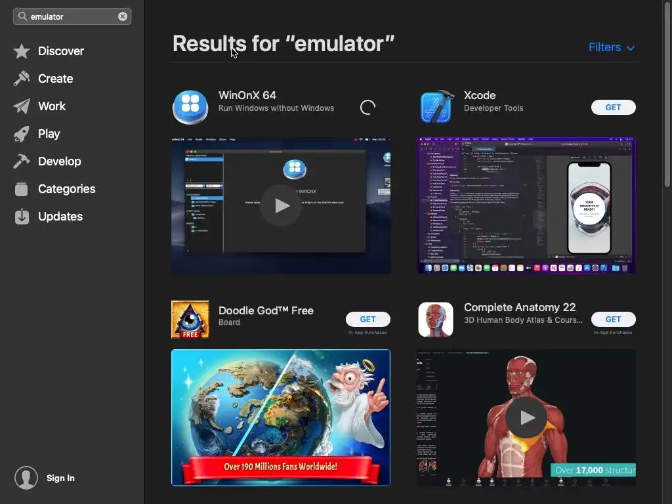
Task: Get Doodle God Free
Action: [x=367, y=320]
